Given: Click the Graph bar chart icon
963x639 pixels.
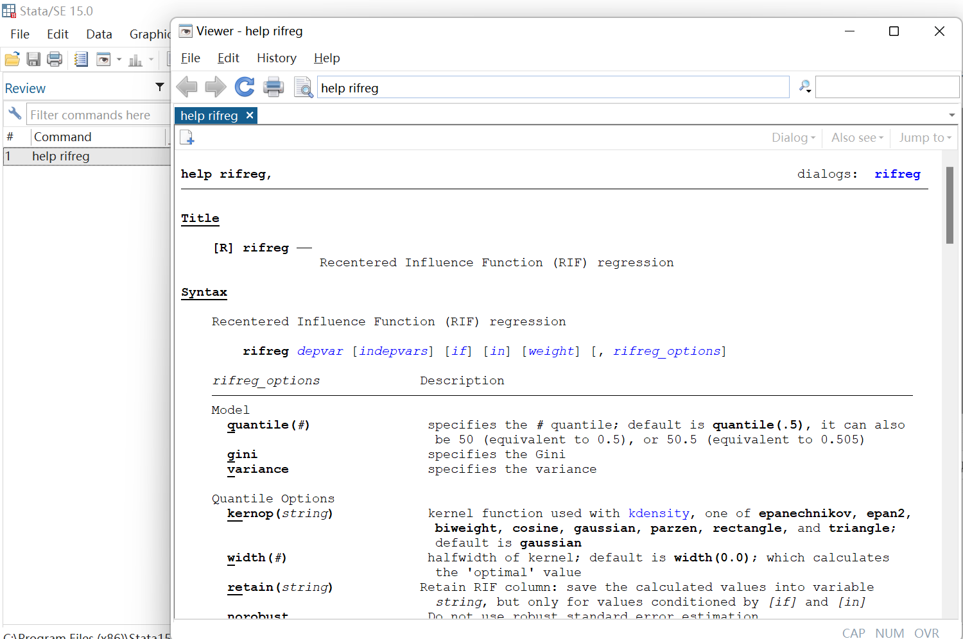Looking at the screenshot, I should tap(135, 60).
